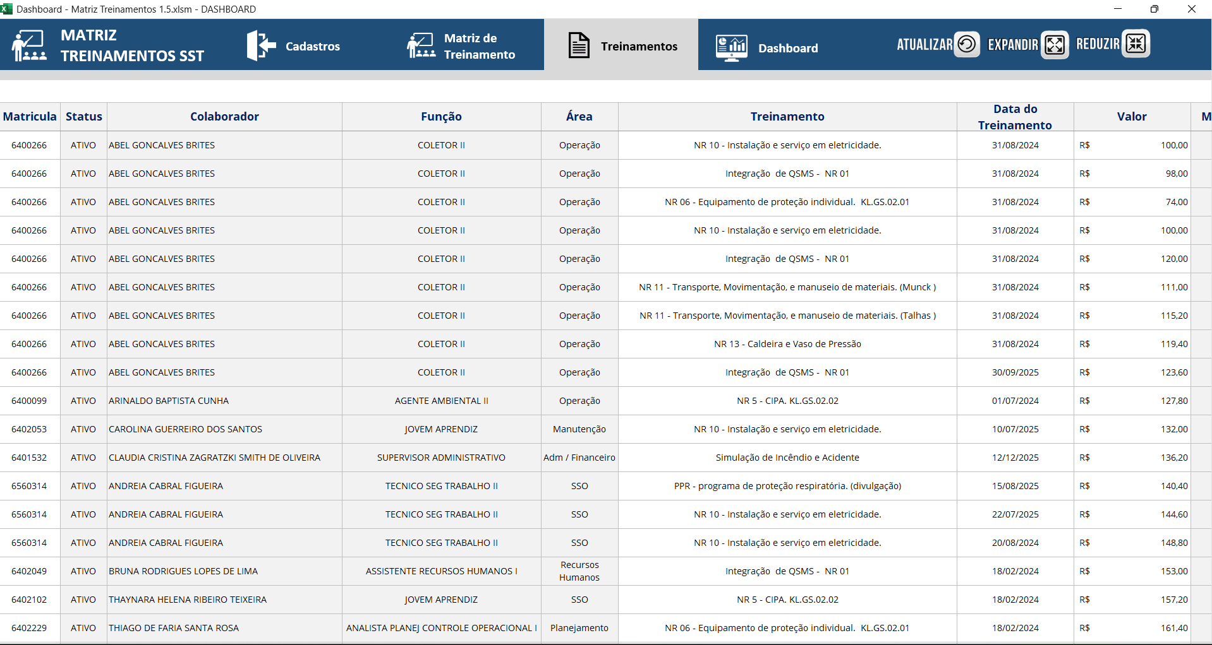Click date 01/07/2024
This screenshot has width=1212, height=645.
(x=1015, y=401)
